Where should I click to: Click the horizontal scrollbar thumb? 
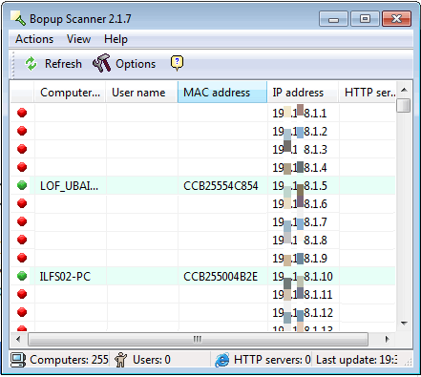[x=198, y=339]
